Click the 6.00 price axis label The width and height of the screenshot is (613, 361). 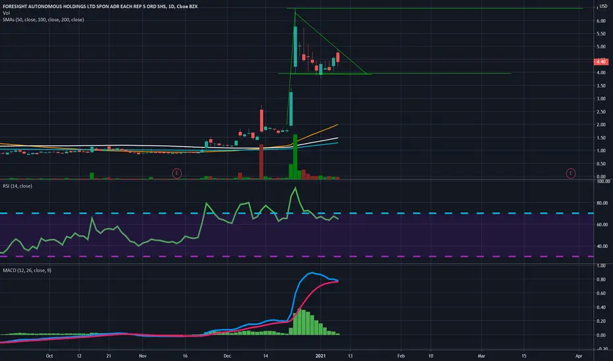[x=601, y=21]
